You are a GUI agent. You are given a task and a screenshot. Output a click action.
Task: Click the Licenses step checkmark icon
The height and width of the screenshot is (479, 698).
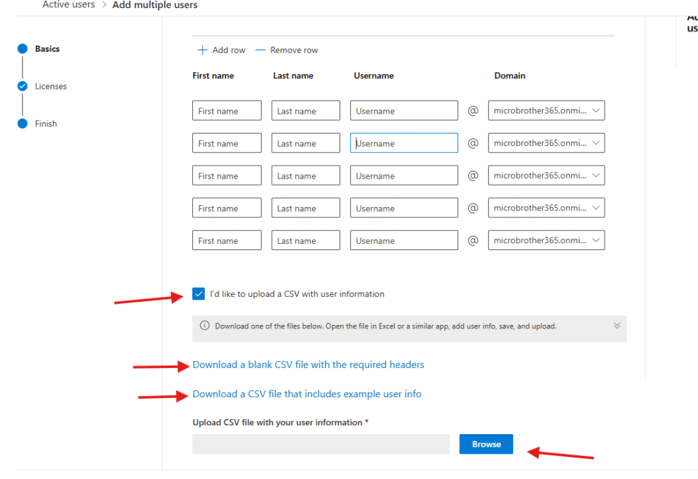click(22, 87)
